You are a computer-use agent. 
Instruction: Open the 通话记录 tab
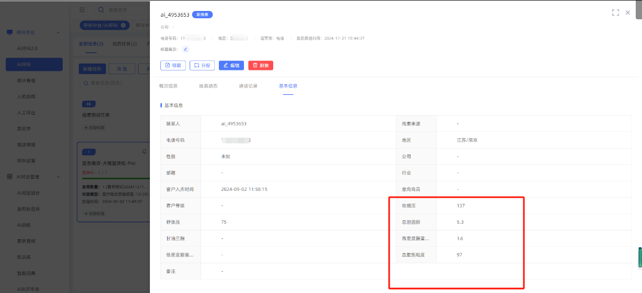[248, 86]
